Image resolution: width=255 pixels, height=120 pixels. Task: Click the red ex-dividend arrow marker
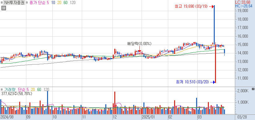click(x=139, y=49)
